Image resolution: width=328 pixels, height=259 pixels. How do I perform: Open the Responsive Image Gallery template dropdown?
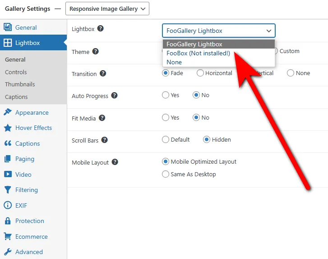pyautogui.click(x=107, y=9)
